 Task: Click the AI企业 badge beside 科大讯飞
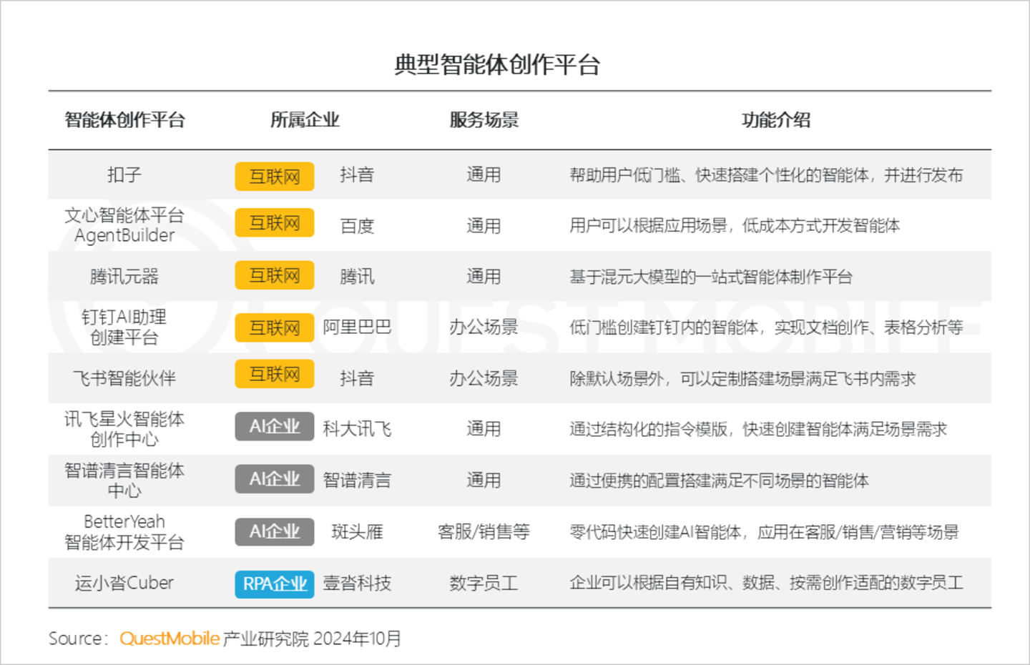tap(274, 427)
